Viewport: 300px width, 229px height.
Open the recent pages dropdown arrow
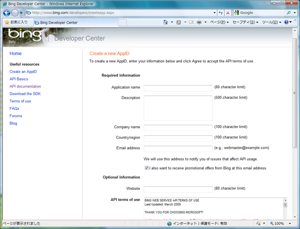[x=21, y=13]
